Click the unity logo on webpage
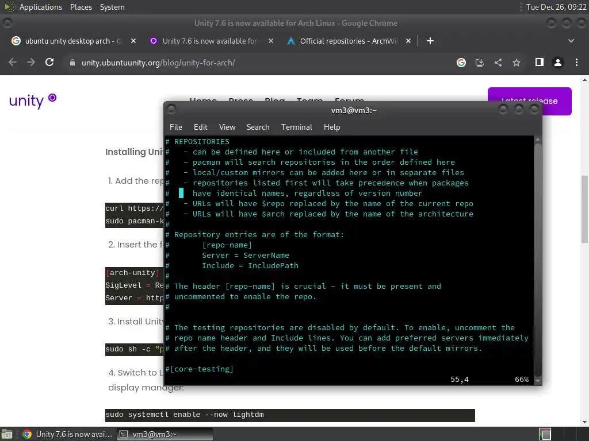The width and height of the screenshot is (589, 441). tap(33, 100)
